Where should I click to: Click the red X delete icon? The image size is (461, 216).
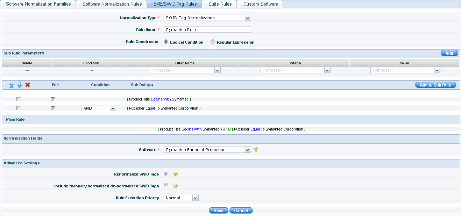pos(28,85)
